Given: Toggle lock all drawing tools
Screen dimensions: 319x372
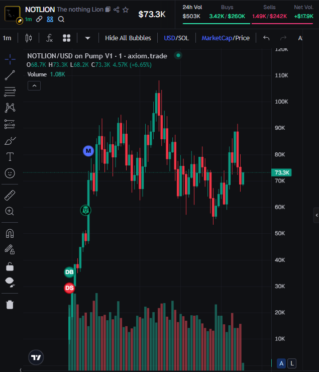Looking at the screenshot, I should click(x=10, y=266).
